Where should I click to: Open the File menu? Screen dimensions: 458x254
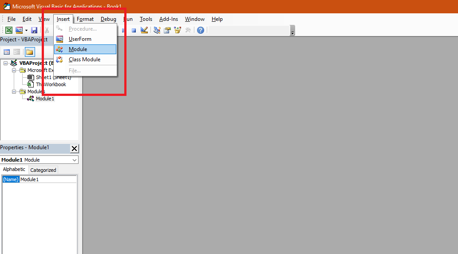[x=12, y=19]
